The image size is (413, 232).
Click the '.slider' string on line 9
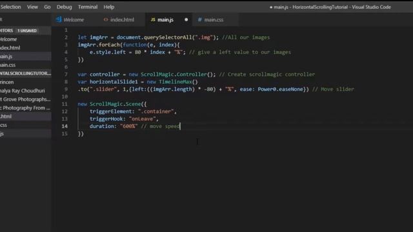[x=105, y=89]
